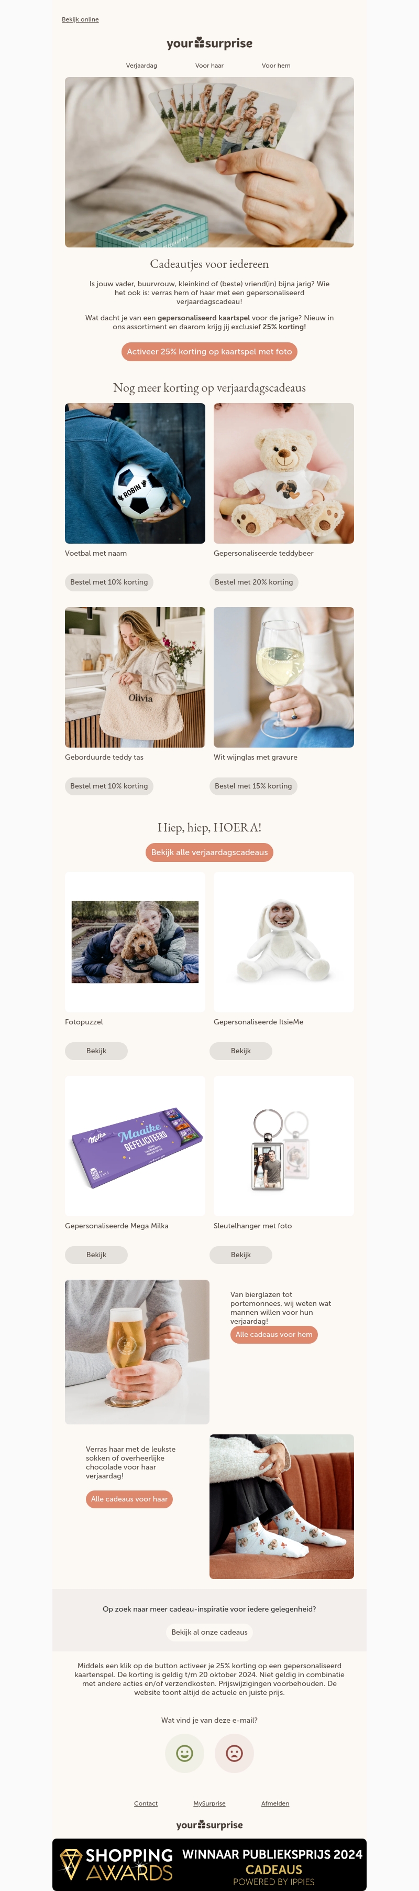
Task: Click the wit wijnglas product image
Action: [284, 677]
